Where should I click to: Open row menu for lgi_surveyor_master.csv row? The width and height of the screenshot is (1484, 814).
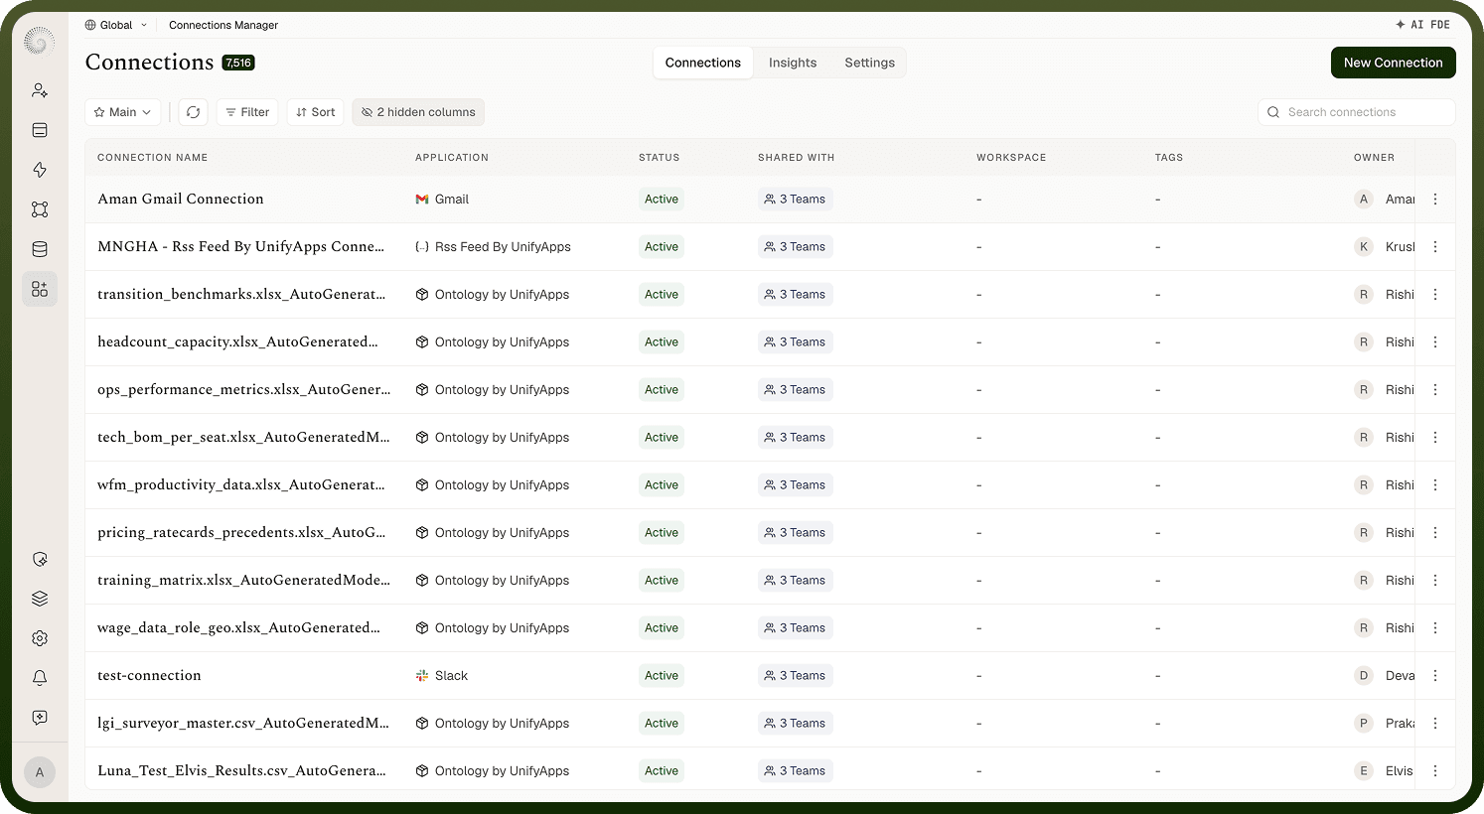tap(1435, 724)
